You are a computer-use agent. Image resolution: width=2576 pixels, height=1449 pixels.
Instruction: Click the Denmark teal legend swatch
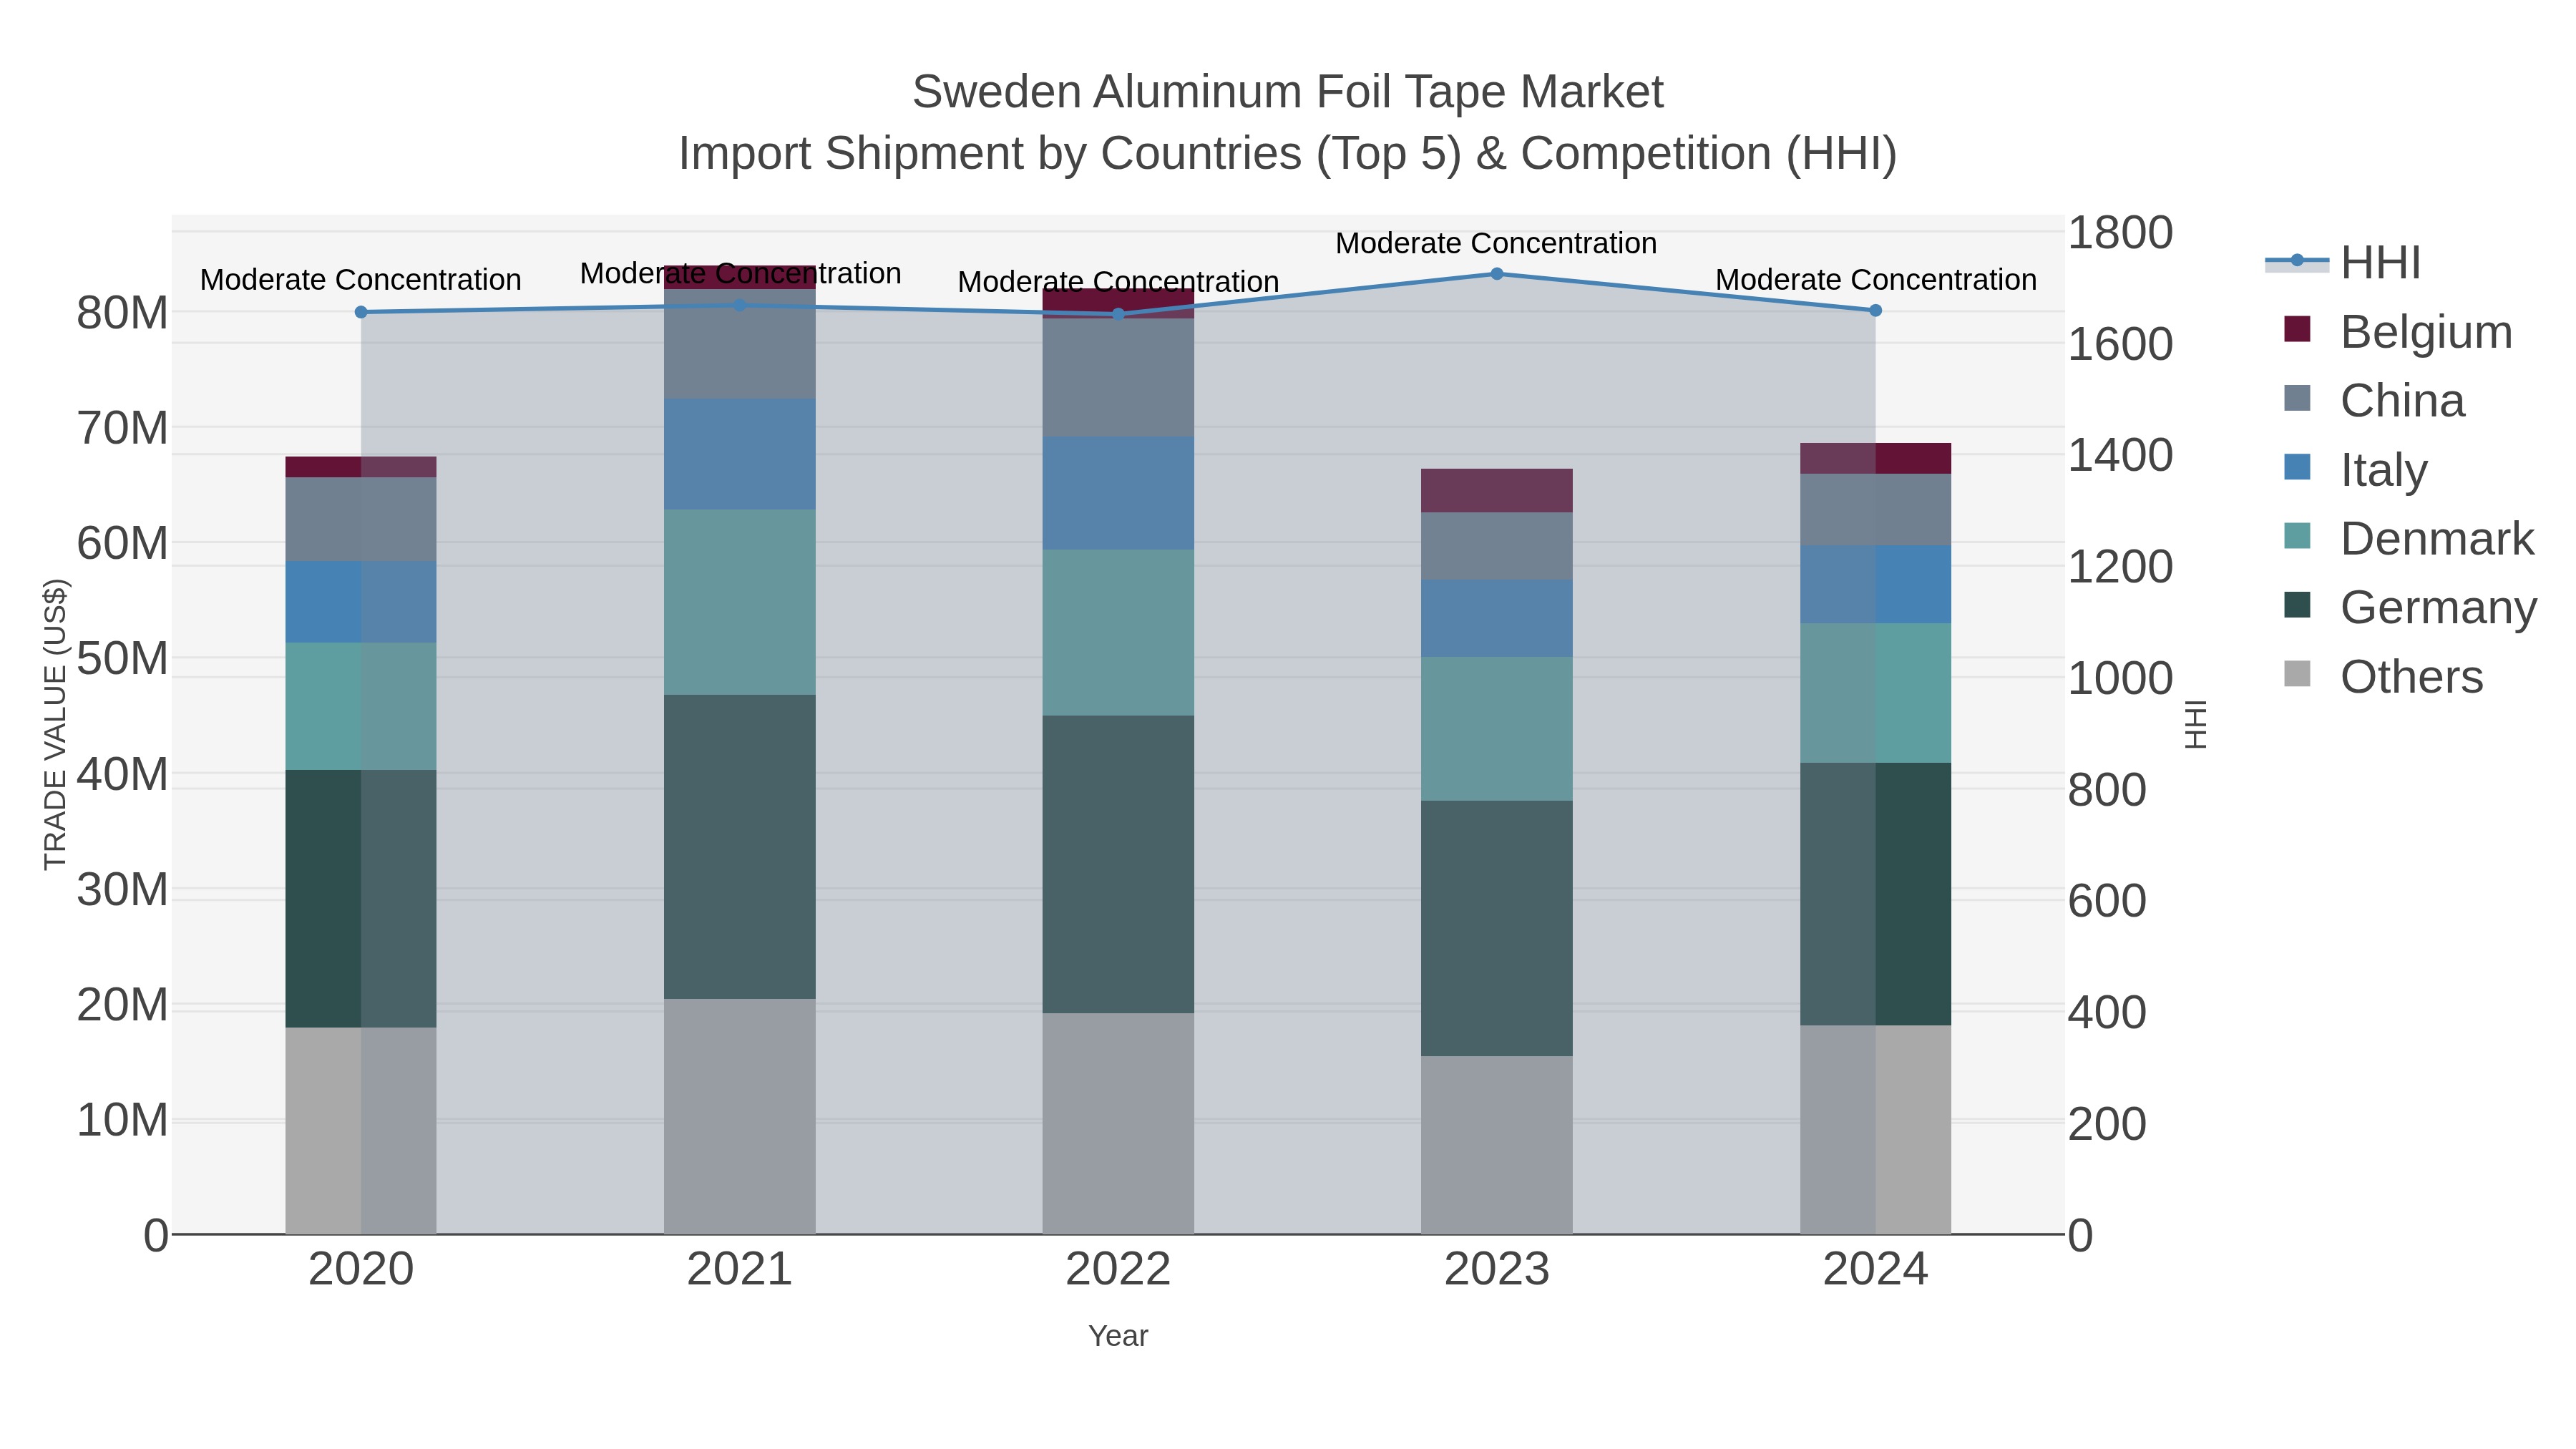coord(2298,536)
